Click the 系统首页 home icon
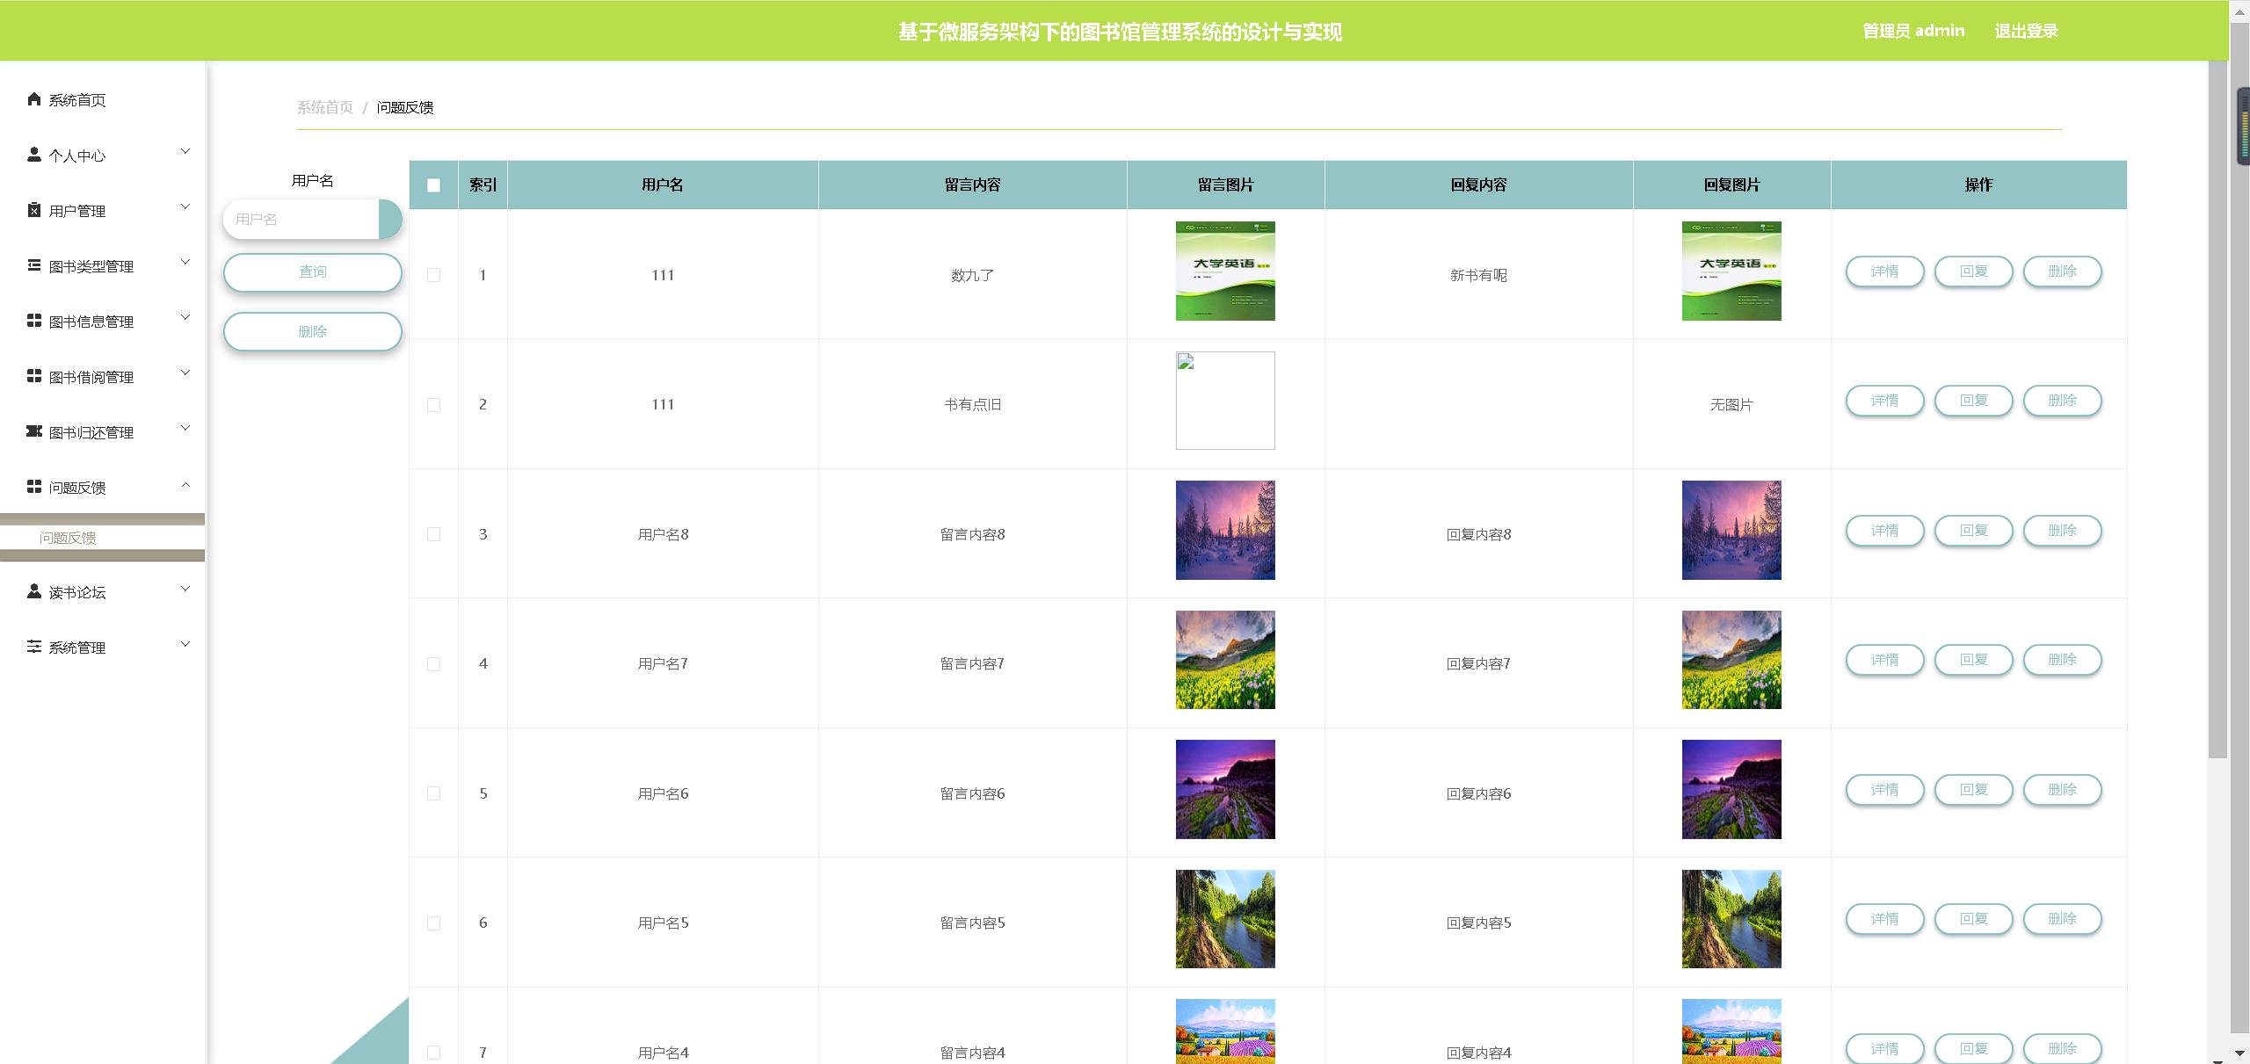This screenshot has width=2250, height=1064. coord(33,99)
